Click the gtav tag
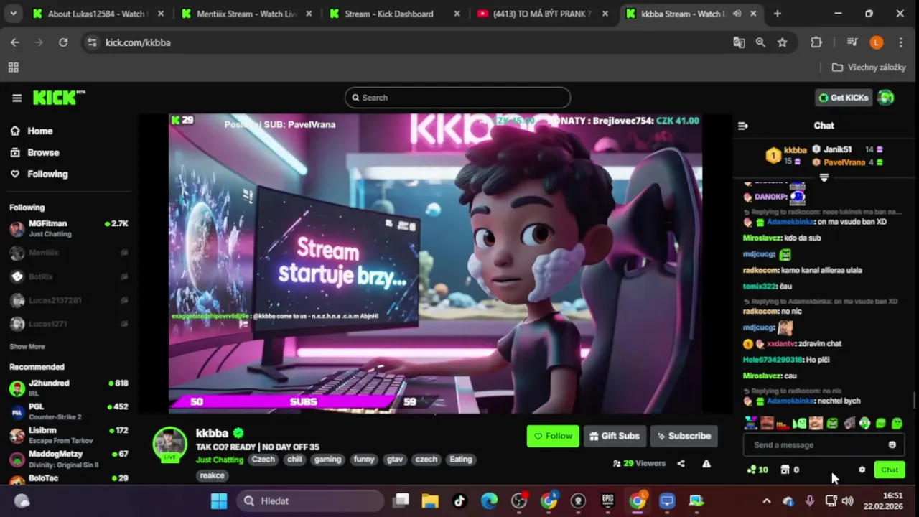The height and width of the screenshot is (517, 919). (x=395, y=460)
